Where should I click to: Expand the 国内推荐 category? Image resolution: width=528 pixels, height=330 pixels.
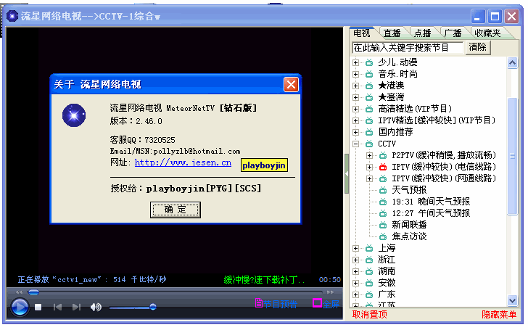pos(355,132)
